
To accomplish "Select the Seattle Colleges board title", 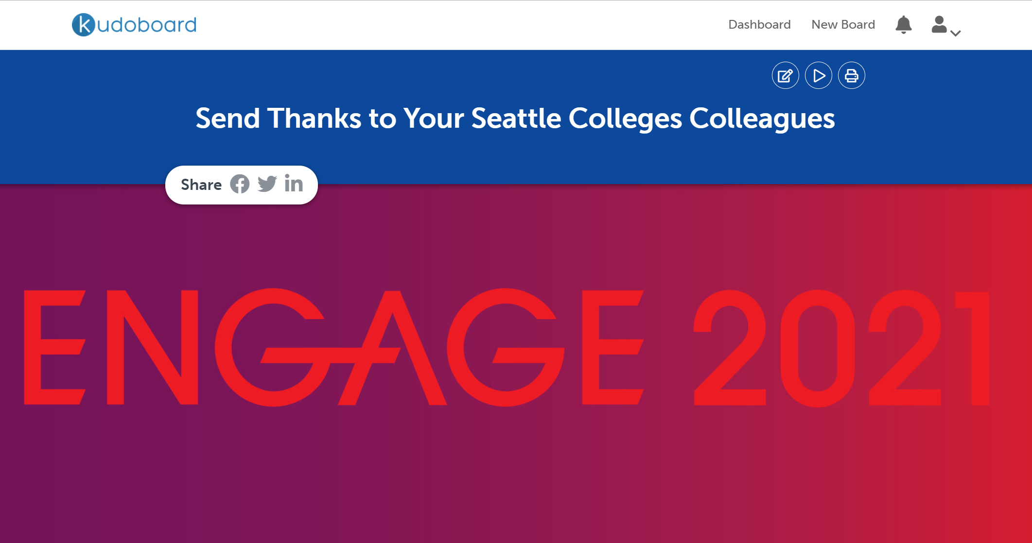I will click(515, 118).
